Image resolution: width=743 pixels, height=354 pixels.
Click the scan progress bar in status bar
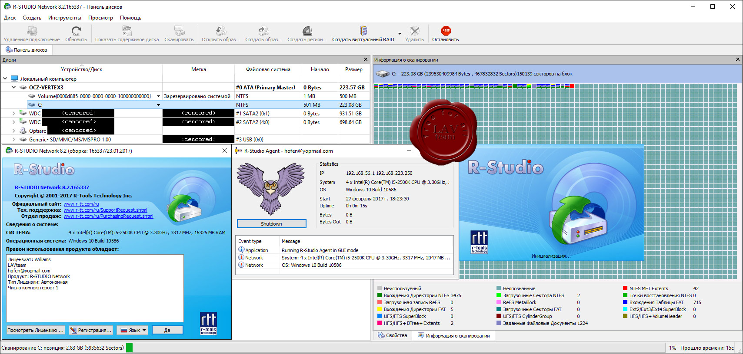(x=395, y=347)
